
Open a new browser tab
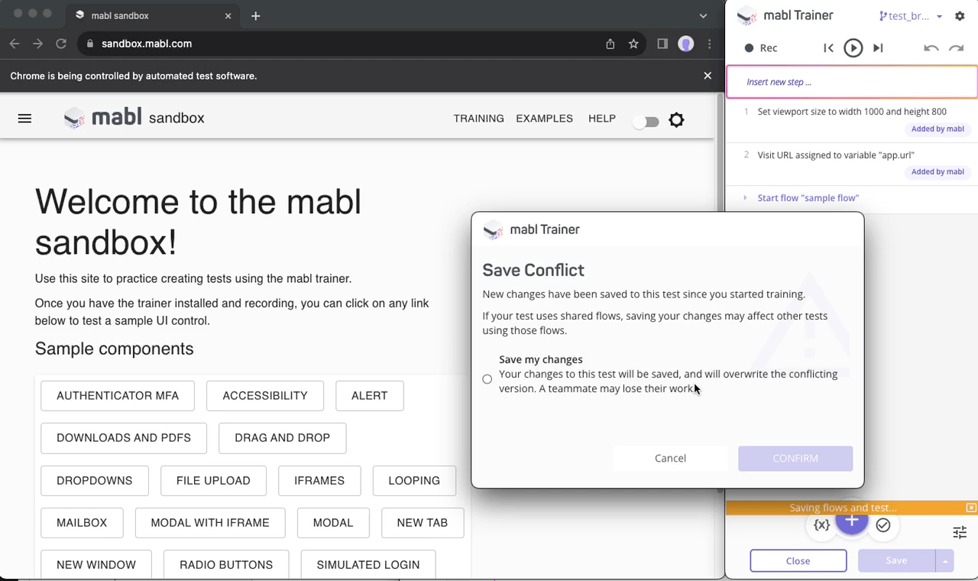(x=256, y=16)
